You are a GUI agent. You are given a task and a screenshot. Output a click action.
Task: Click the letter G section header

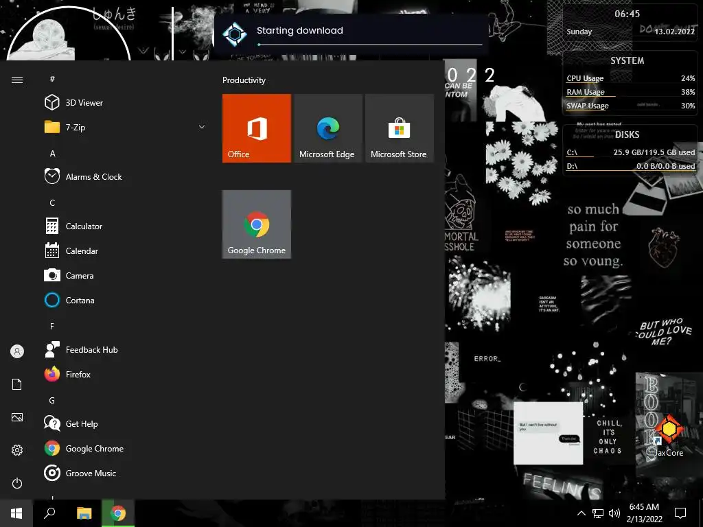52,400
